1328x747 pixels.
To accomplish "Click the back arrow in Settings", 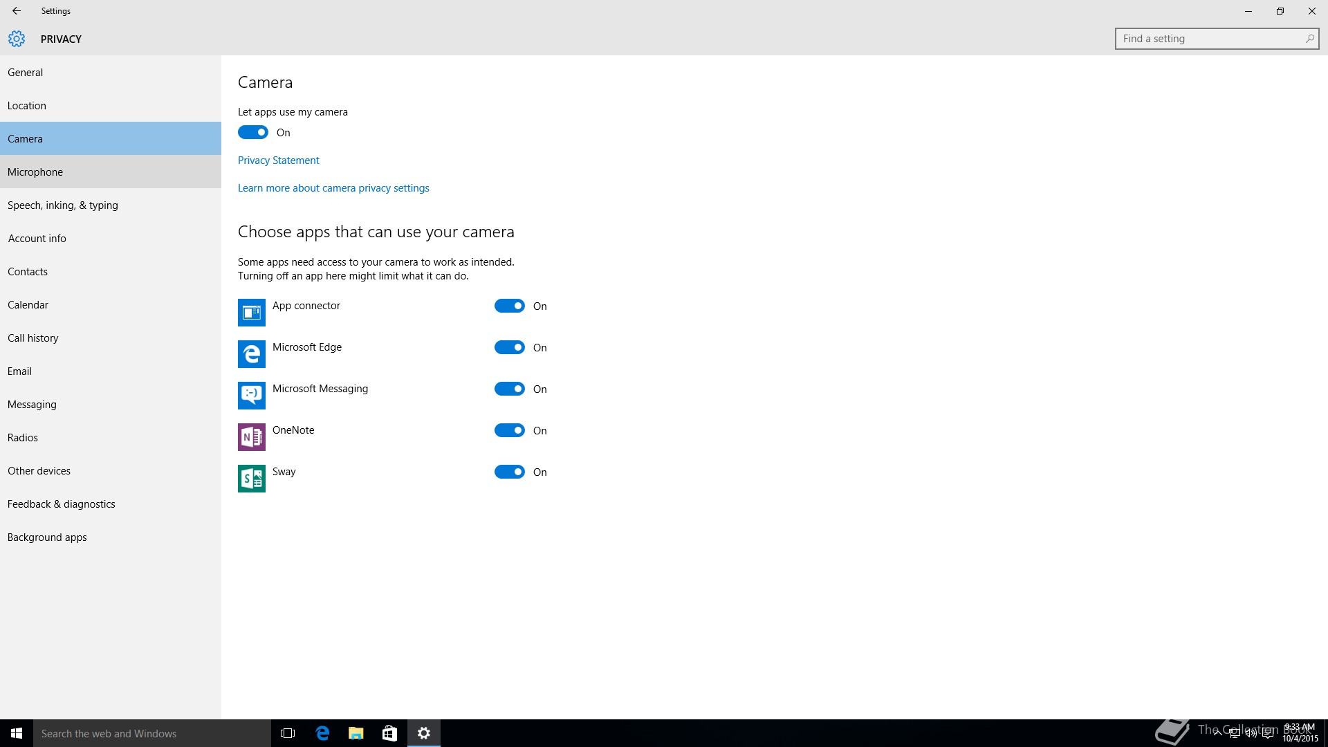I will pos(17,11).
